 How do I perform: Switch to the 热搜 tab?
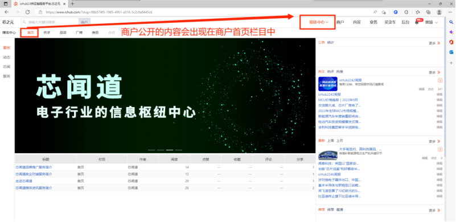(x=339, y=72)
